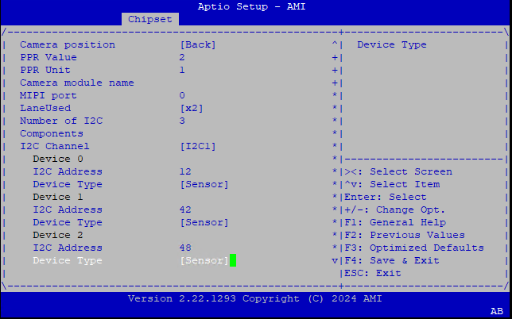Select I2C Address value 12
Image resolution: width=512 pixels, height=319 pixels.
185,171
